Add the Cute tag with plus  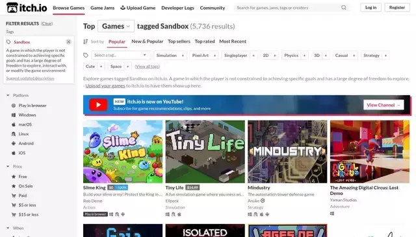101,66
